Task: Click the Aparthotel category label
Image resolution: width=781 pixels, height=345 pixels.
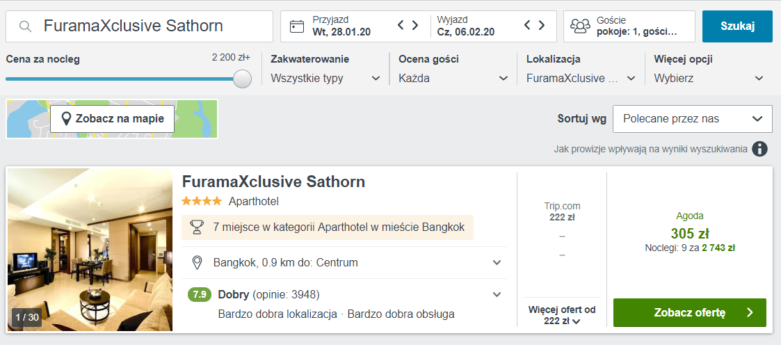Action: pyautogui.click(x=254, y=202)
